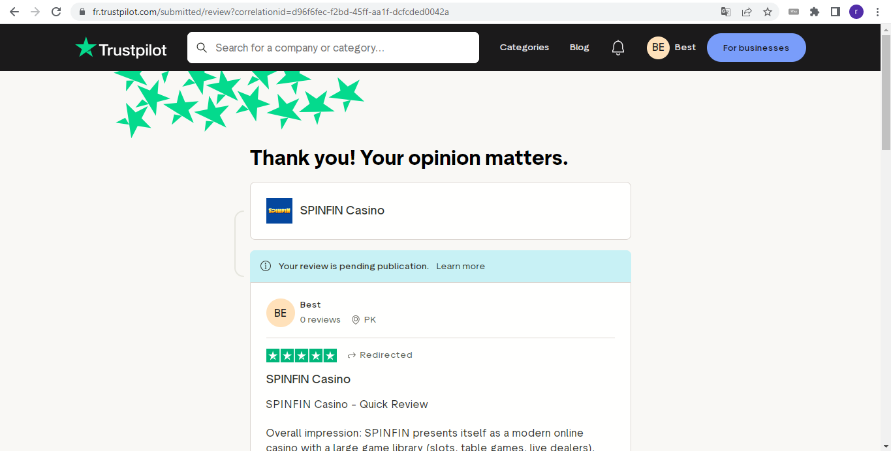Viewport: 891px width, 451px height.
Task: View site info via padlock icon
Action: pyautogui.click(x=82, y=12)
